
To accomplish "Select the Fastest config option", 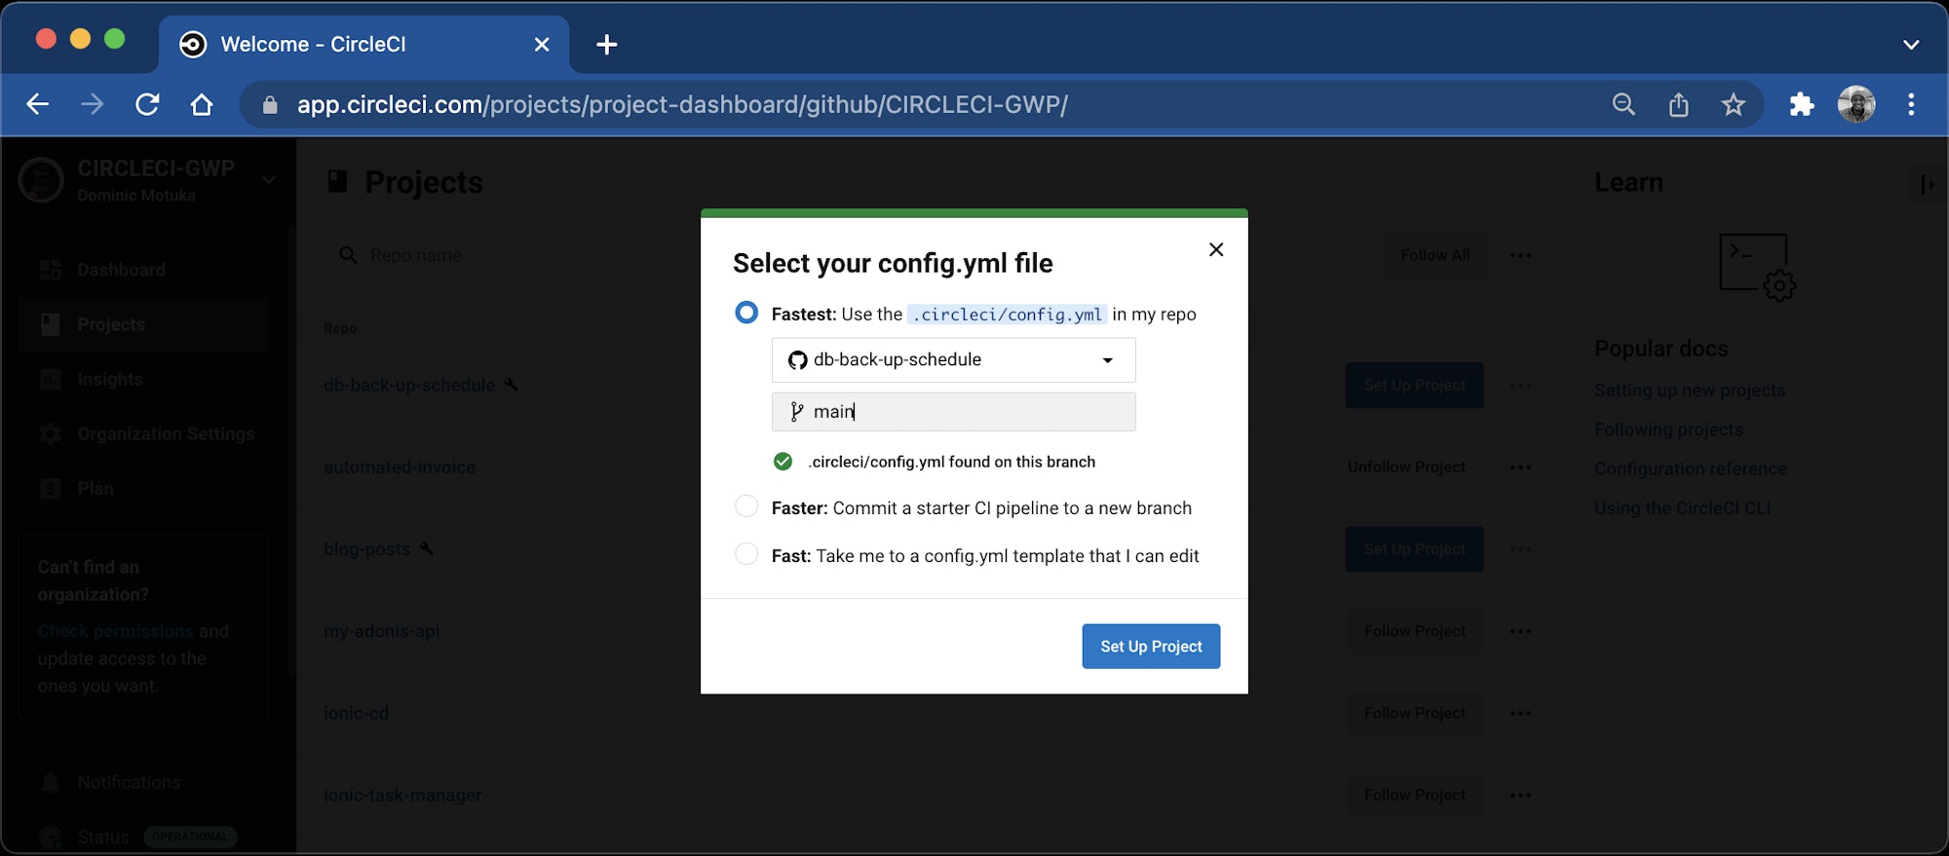I will tap(746, 313).
